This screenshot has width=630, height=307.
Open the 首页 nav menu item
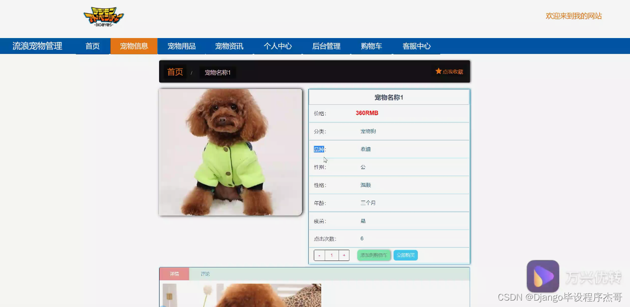(92, 46)
